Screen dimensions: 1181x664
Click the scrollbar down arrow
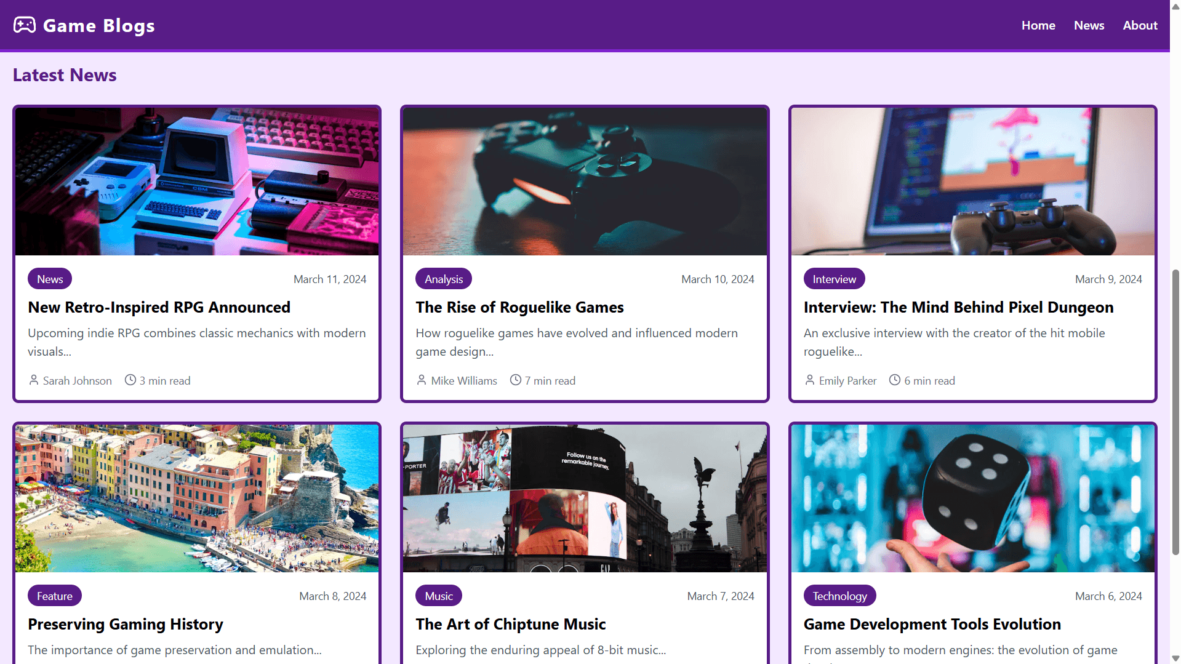[x=1175, y=658]
